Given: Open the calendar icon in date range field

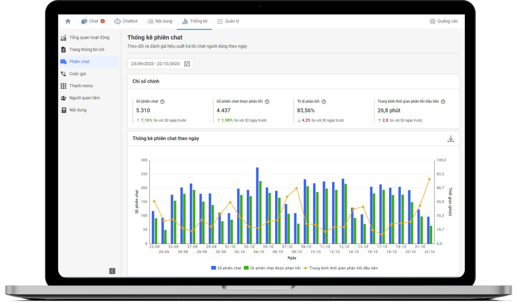Looking at the screenshot, I should [187, 64].
